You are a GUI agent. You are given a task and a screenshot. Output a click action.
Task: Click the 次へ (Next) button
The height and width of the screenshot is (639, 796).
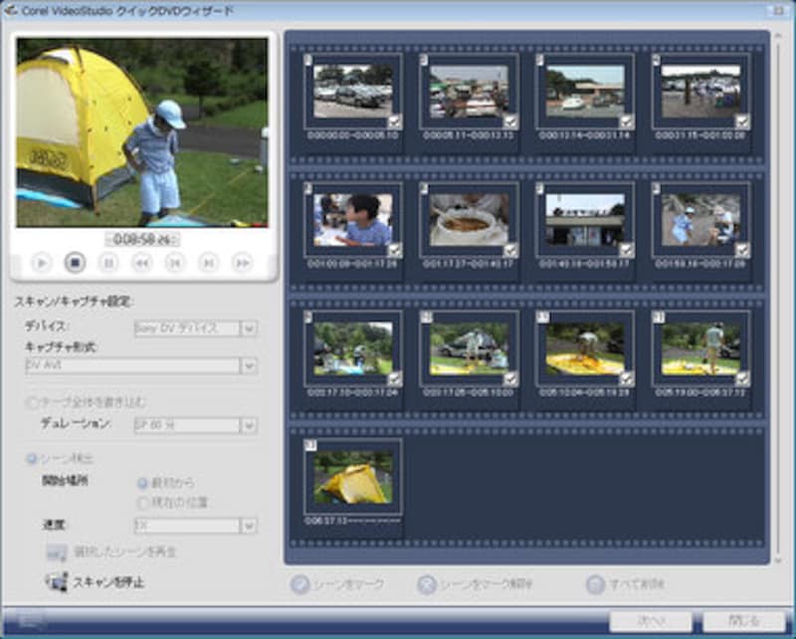click(652, 620)
